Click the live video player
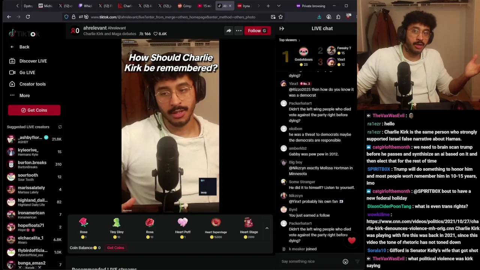 pos(170,126)
